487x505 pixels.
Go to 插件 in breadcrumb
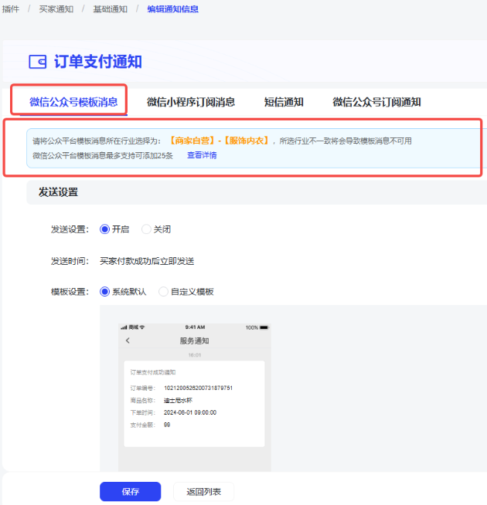point(10,8)
